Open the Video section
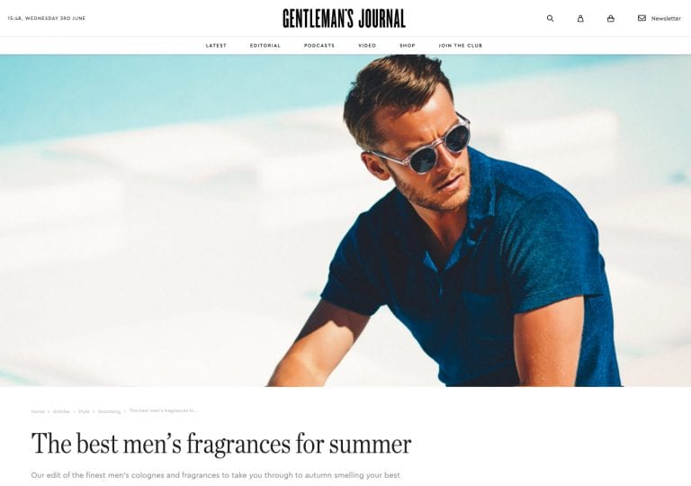The height and width of the screenshot is (486, 691). (x=367, y=45)
